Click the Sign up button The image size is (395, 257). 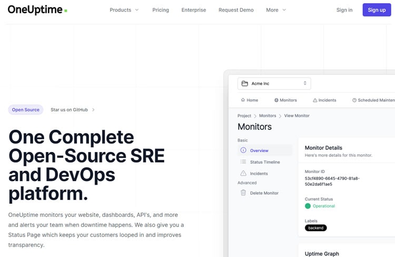[377, 10]
